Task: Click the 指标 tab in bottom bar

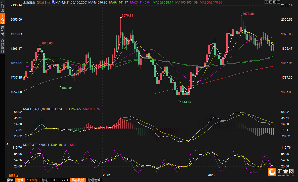Action: (x=10, y=180)
